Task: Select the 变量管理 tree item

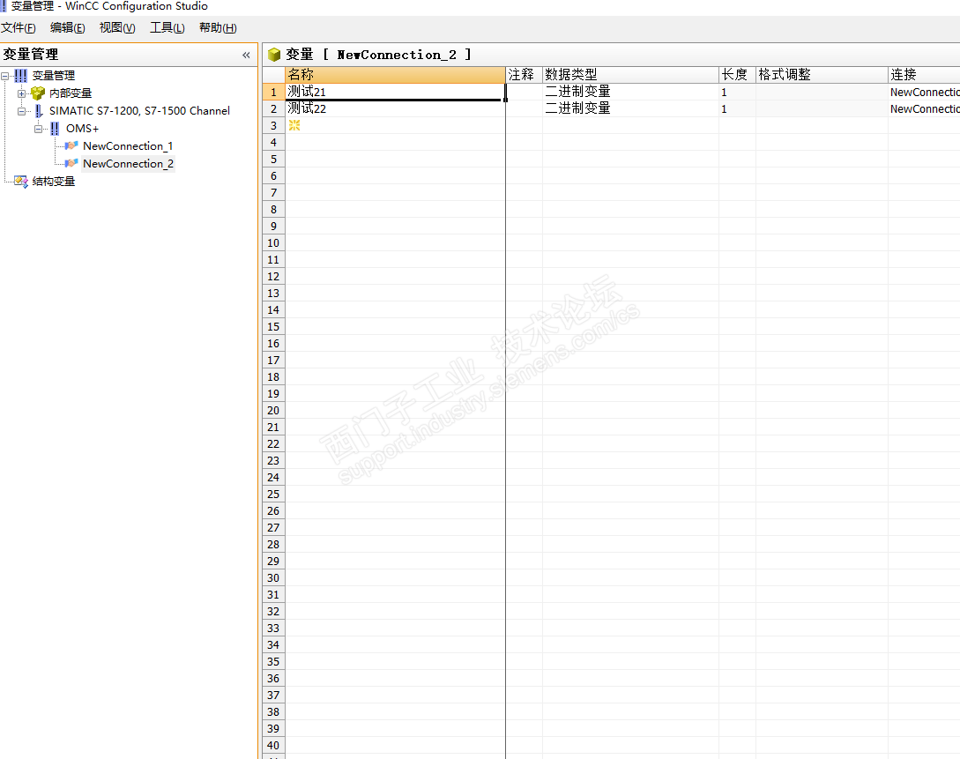Action: (x=53, y=76)
